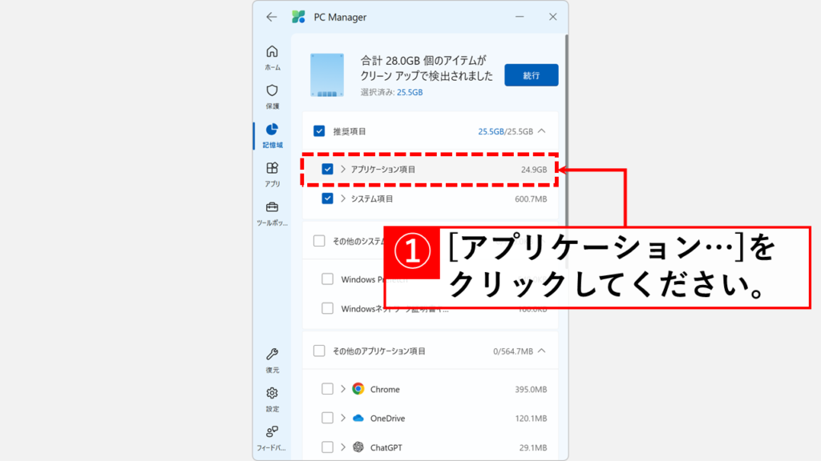The height and width of the screenshot is (461, 821).
Task: Open the Protection (保護) shield page
Action: click(x=272, y=95)
